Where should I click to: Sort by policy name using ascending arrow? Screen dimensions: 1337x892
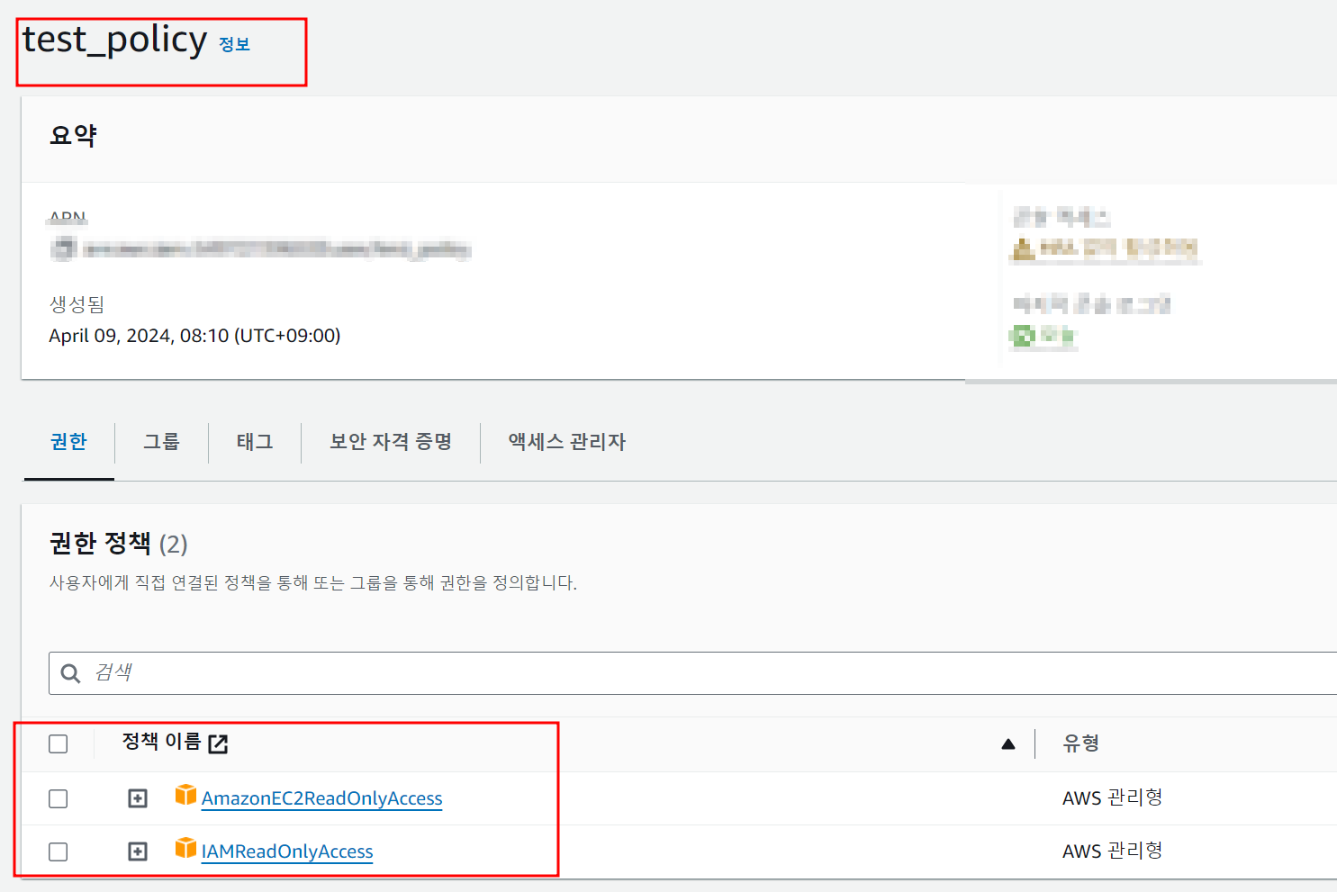(x=1008, y=743)
